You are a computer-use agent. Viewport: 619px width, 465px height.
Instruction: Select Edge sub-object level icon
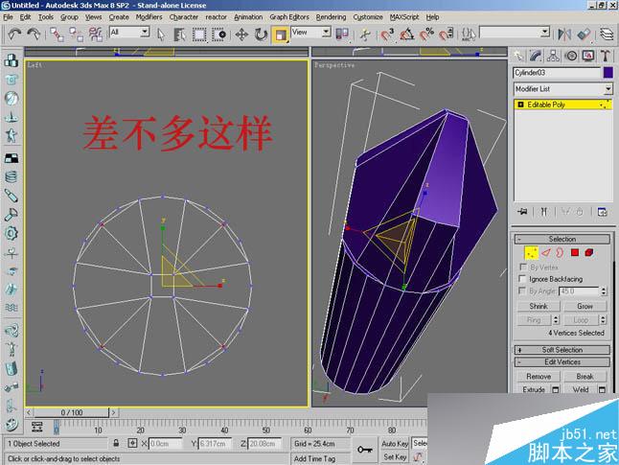click(545, 252)
